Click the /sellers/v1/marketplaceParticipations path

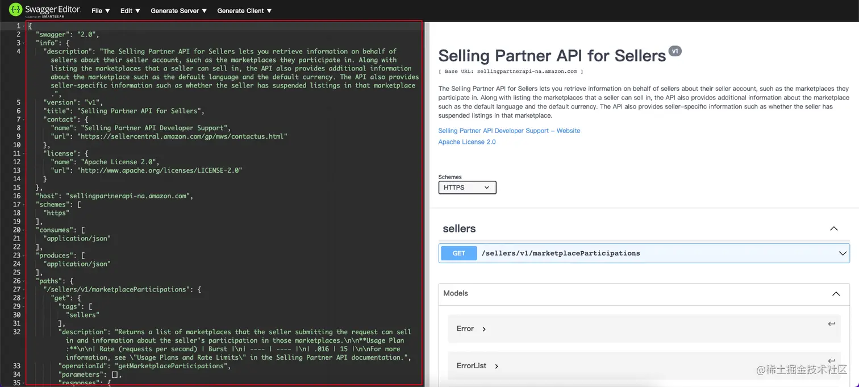pyautogui.click(x=561, y=253)
